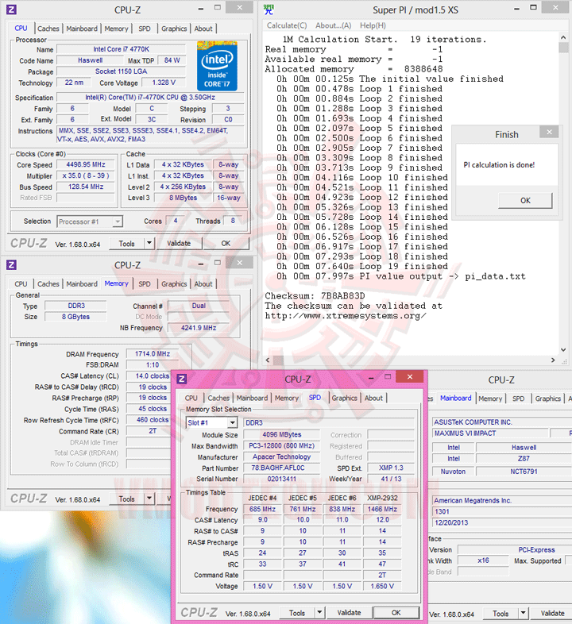Open the About...(A) menu in Super PI
This screenshot has width=572, height=624.
point(334,25)
